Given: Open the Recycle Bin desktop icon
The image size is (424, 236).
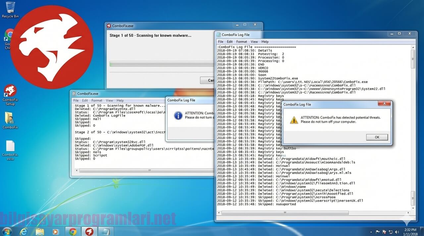Looking at the screenshot, I should point(10,9).
